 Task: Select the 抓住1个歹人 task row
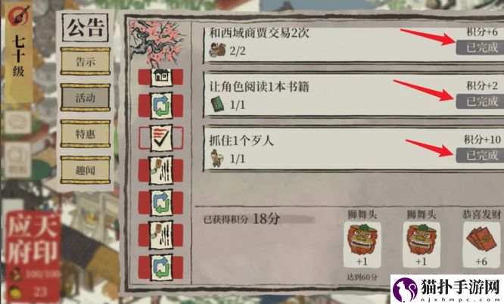(x=353, y=149)
